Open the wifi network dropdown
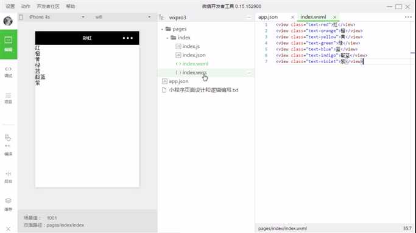416x233 pixels. pos(123,17)
